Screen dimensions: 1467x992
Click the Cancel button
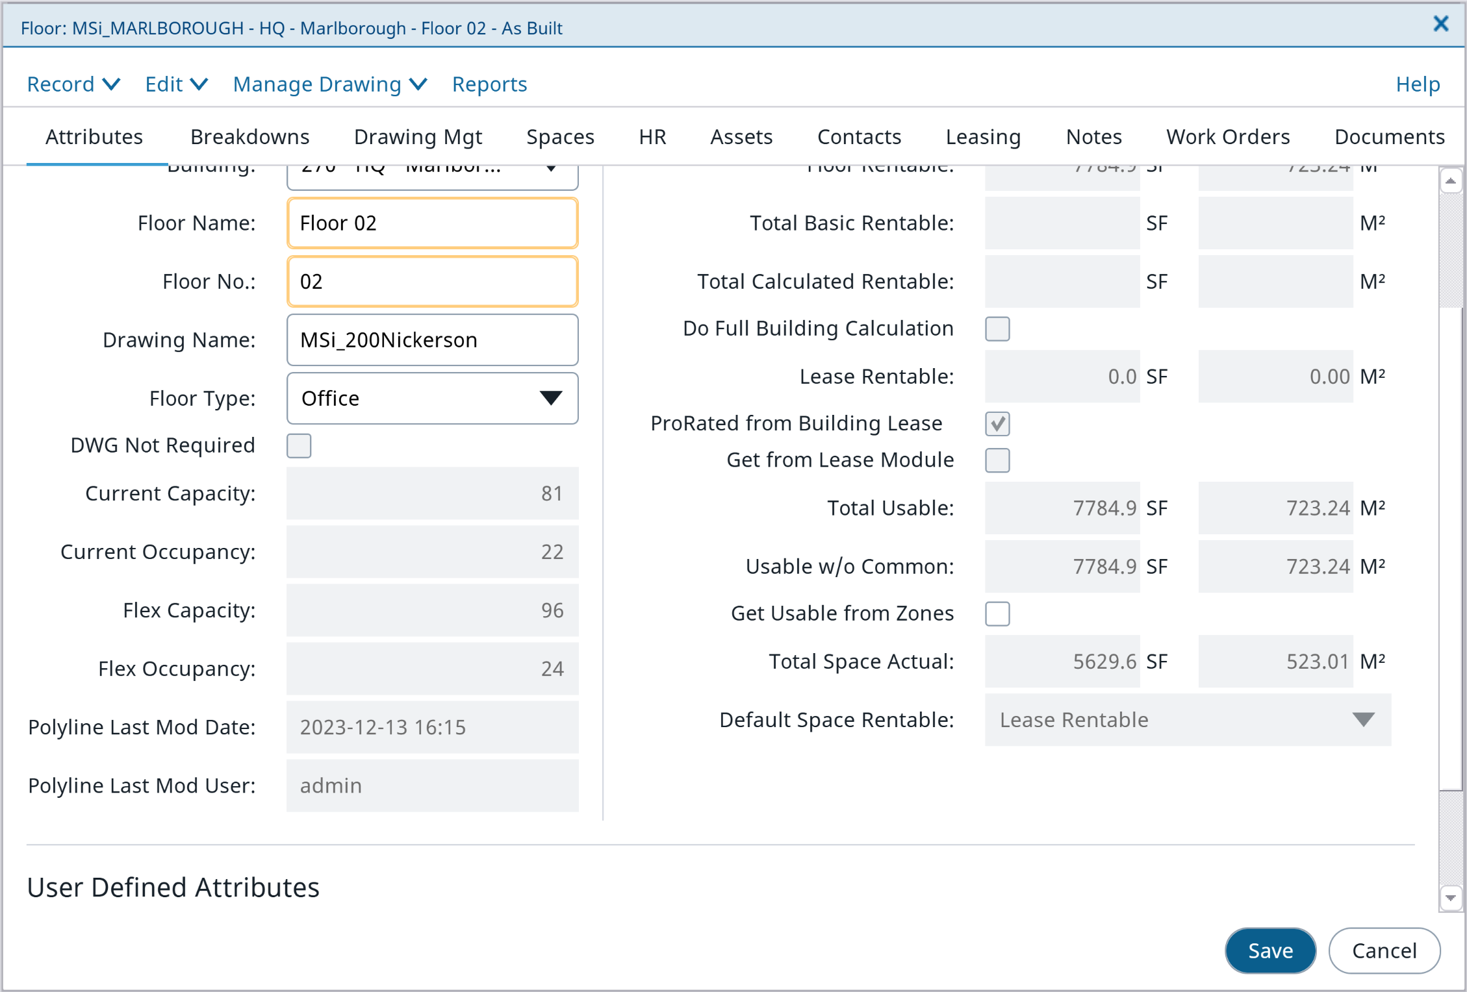coord(1384,950)
